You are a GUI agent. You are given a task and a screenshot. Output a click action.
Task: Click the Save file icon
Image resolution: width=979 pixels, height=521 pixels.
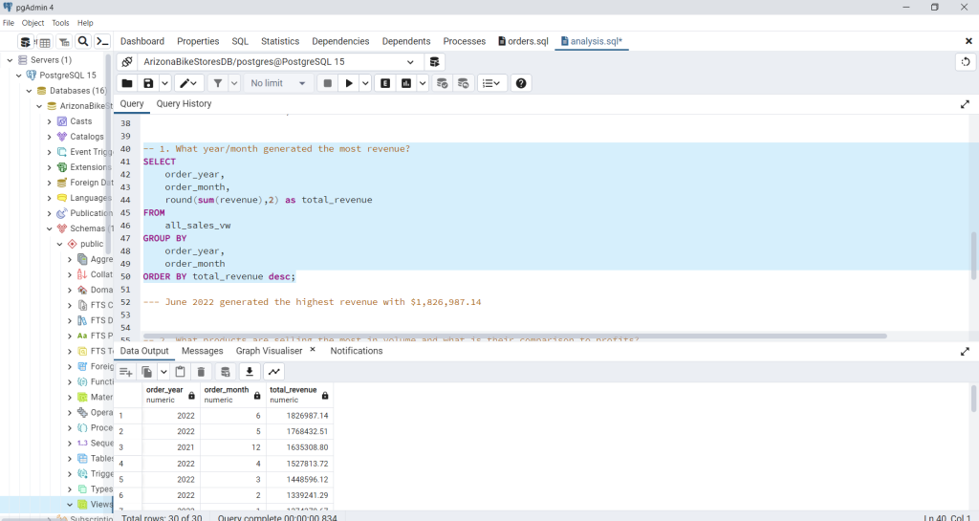(x=148, y=83)
